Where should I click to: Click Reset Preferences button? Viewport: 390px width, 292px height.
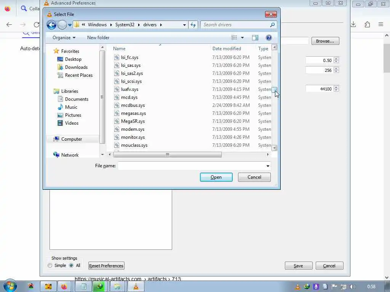106,266
